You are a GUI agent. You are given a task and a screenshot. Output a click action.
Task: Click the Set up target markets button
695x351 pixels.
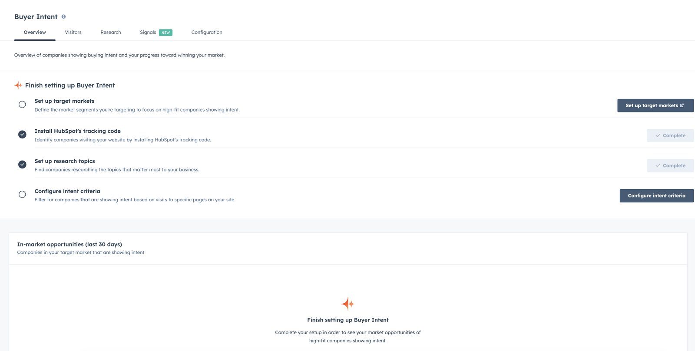pos(655,105)
